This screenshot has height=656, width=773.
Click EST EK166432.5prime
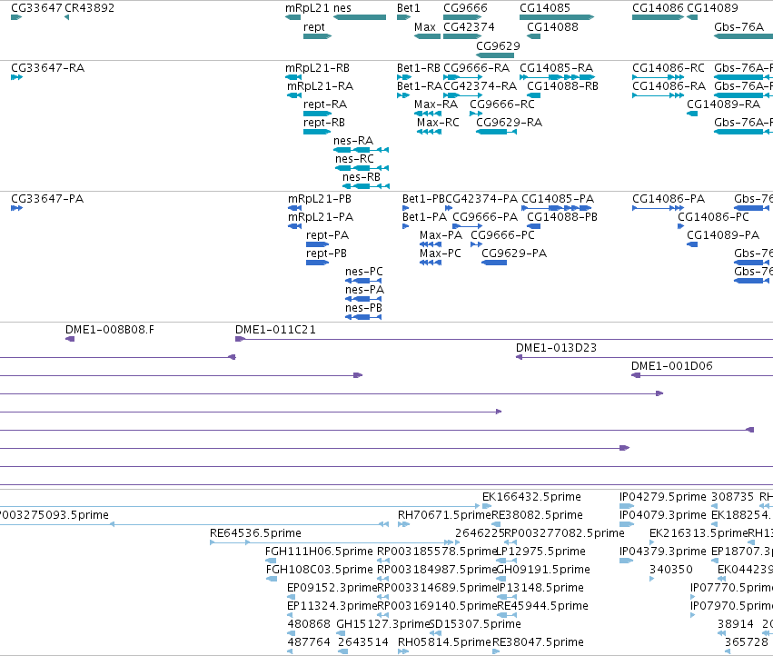[x=531, y=497]
